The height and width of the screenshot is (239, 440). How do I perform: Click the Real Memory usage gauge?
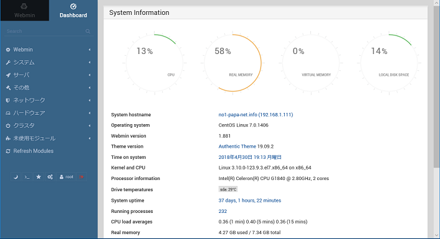[x=232, y=63]
